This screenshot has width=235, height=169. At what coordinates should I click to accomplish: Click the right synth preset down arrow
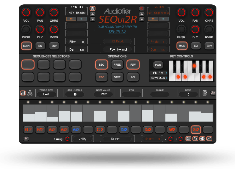pos(142,19)
